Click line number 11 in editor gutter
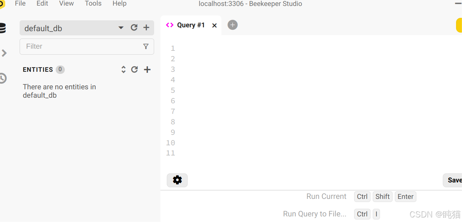The image size is (462, 222). point(171,153)
